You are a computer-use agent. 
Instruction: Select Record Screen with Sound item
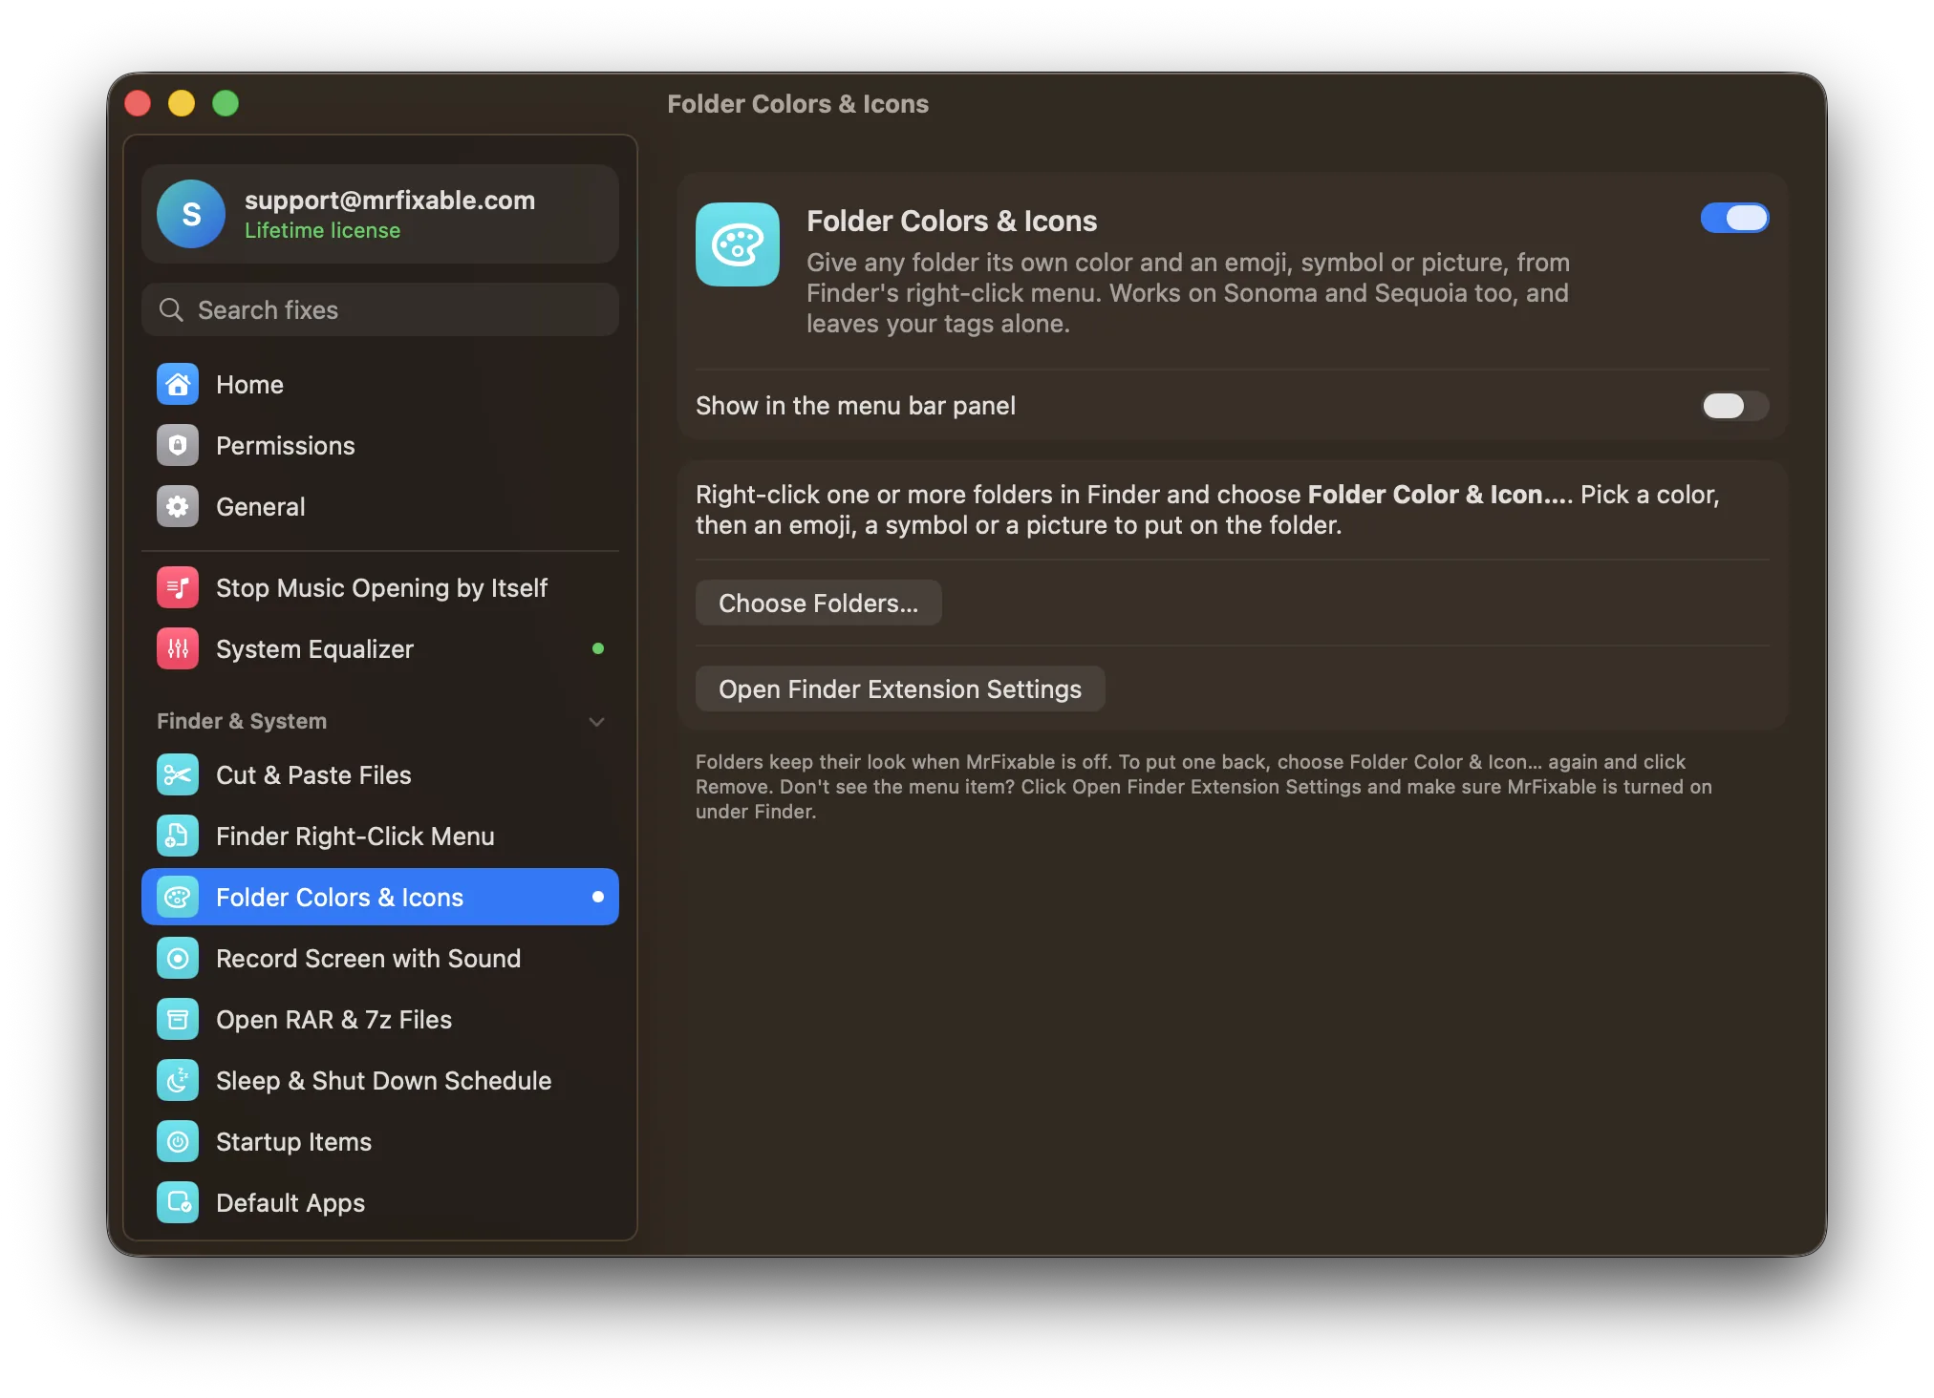(380, 959)
